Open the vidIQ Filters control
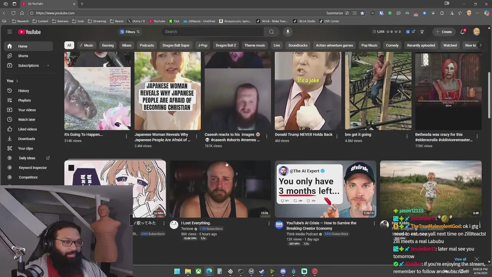 pos(130,32)
